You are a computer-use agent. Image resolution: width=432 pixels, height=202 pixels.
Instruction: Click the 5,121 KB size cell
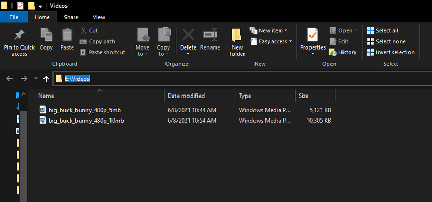point(320,110)
